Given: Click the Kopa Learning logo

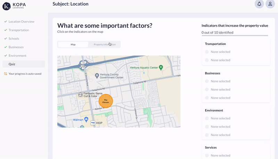Looking at the screenshot, I should (x=14, y=6).
